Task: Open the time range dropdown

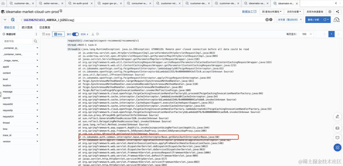Action: tap(289, 20)
